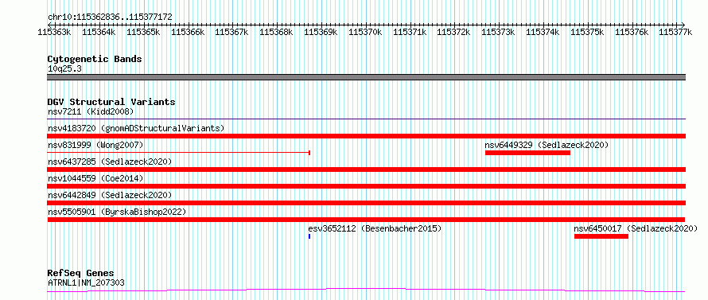Click the chr10:115362836..115377172 region label
Viewport: 708px width, 300px height.
pos(110,17)
